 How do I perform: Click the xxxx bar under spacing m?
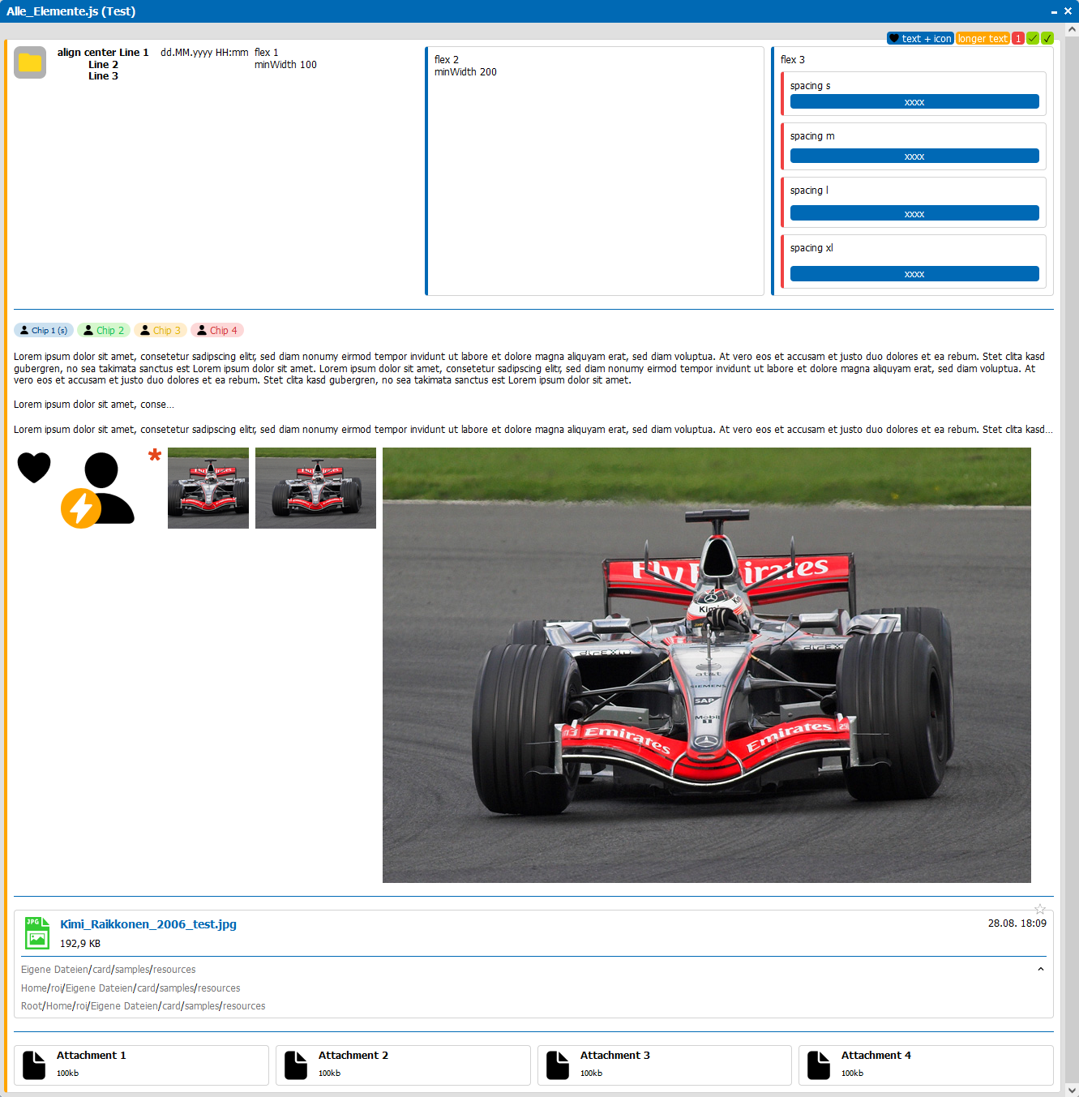tap(914, 156)
